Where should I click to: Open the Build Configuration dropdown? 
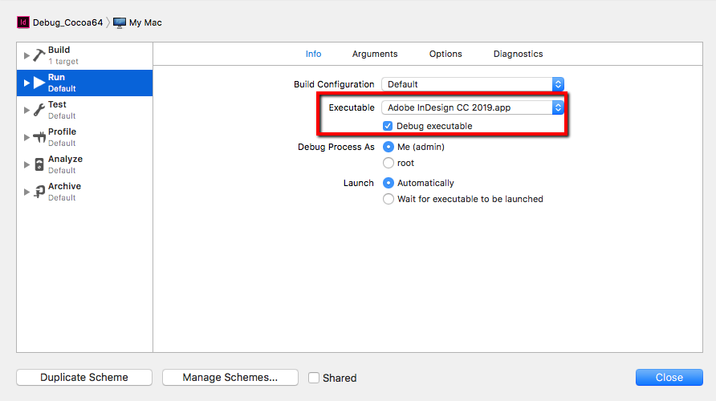click(473, 84)
